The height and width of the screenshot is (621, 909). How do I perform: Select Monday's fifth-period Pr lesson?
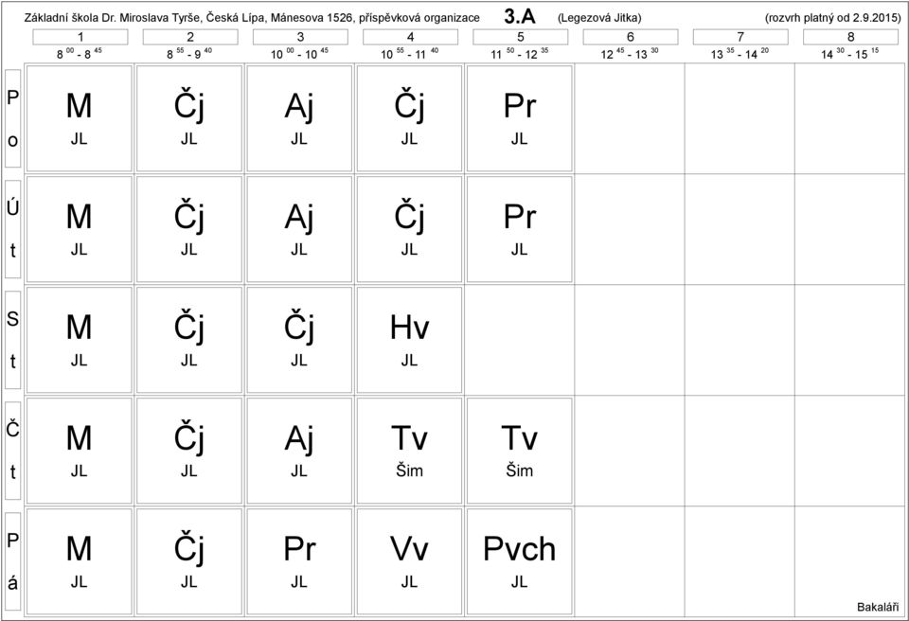pyautogui.click(x=518, y=118)
